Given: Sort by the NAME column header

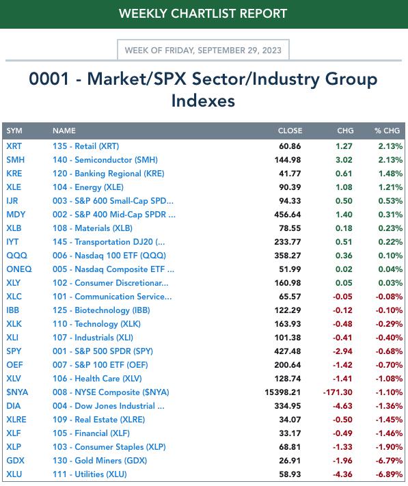Looking at the screenshot, I should point(64,131).
